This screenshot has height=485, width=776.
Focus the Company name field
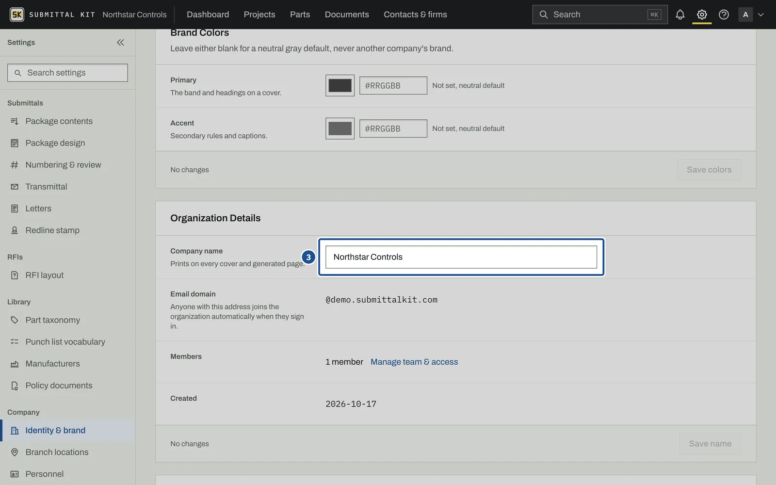coord(461,257)
